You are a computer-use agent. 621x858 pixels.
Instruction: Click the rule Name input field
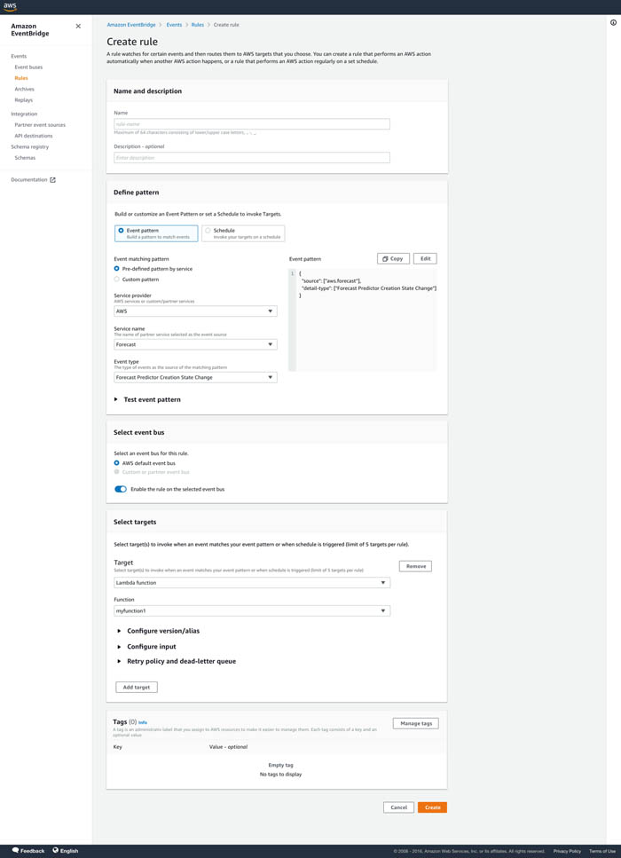(252, 124)
